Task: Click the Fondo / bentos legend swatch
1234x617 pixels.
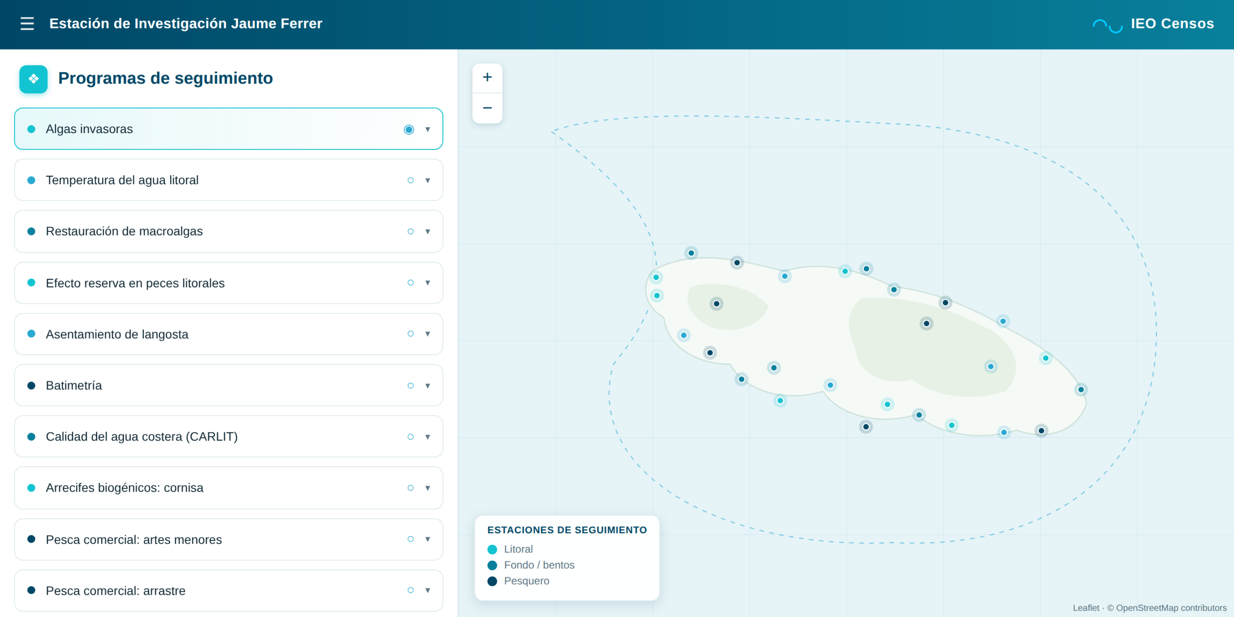Action: tap(492, 565)
